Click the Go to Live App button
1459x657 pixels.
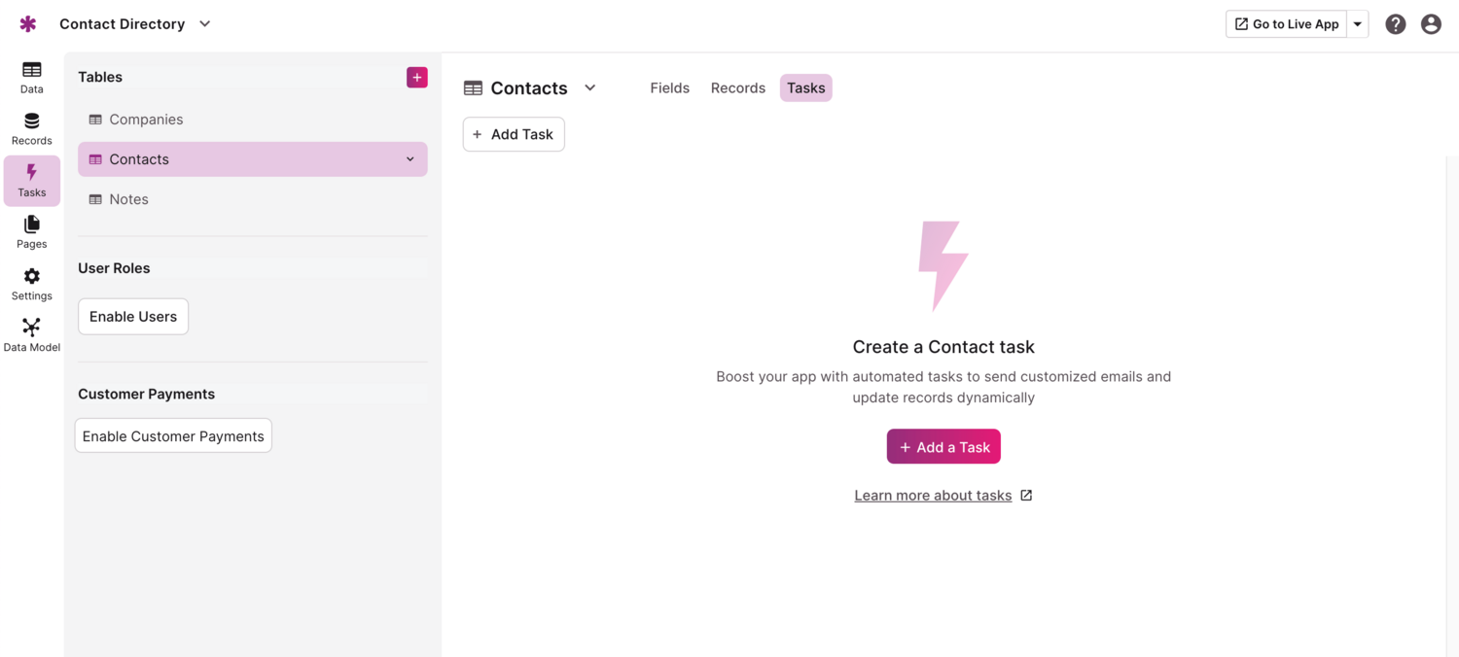pos(1287,24)
